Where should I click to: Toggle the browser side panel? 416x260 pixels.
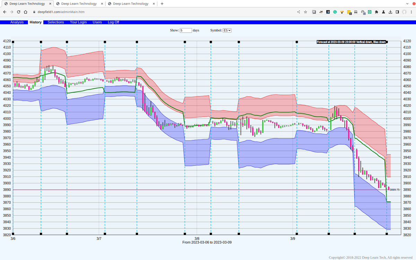[398, 12]
